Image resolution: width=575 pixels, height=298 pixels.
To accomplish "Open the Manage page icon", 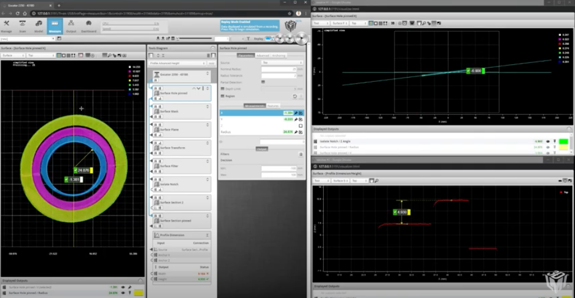I will (x=6, y=25).
